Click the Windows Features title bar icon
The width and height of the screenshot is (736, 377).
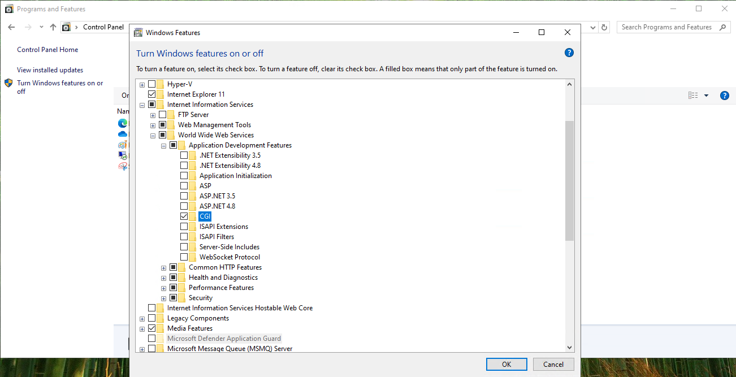coord(138,33)
